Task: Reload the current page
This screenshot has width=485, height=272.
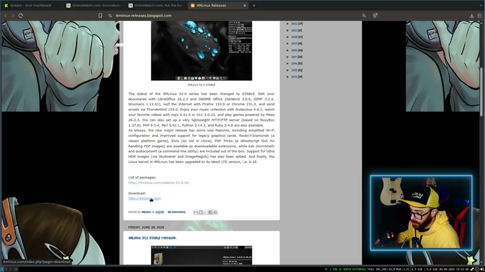Action: pos(21,15)
